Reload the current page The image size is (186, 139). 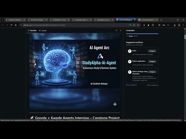point(11,25)
